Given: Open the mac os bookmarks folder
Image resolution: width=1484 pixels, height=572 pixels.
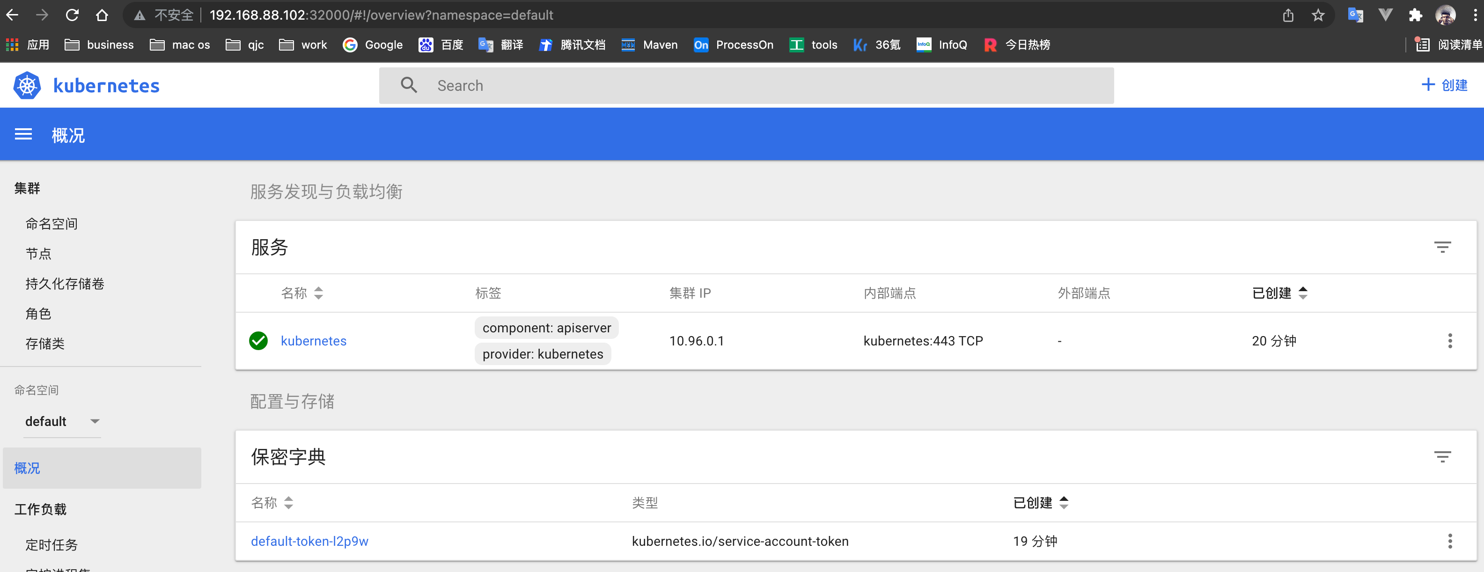Looking at the screenshot, I should (180, 45).
